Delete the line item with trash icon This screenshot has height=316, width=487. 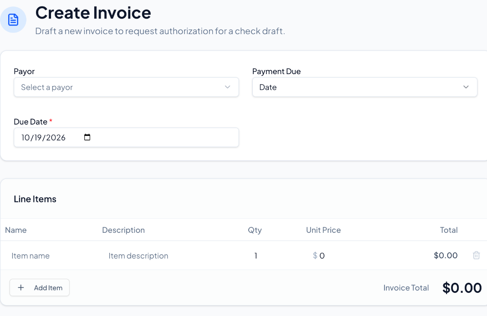(x=476, y=255)
